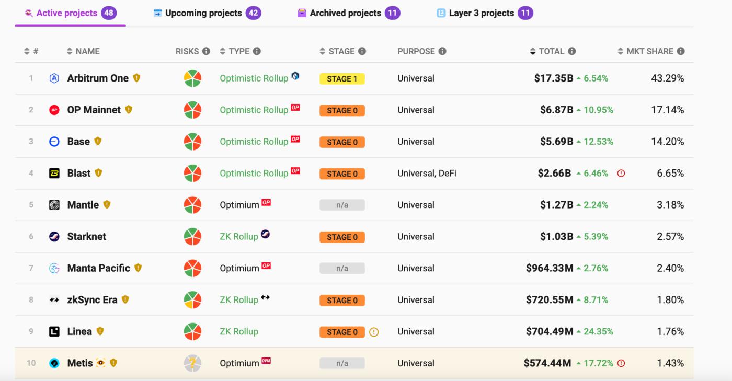Click the info icon next to MKT SHARE
The image size is (732, 381).
(680, 51)
